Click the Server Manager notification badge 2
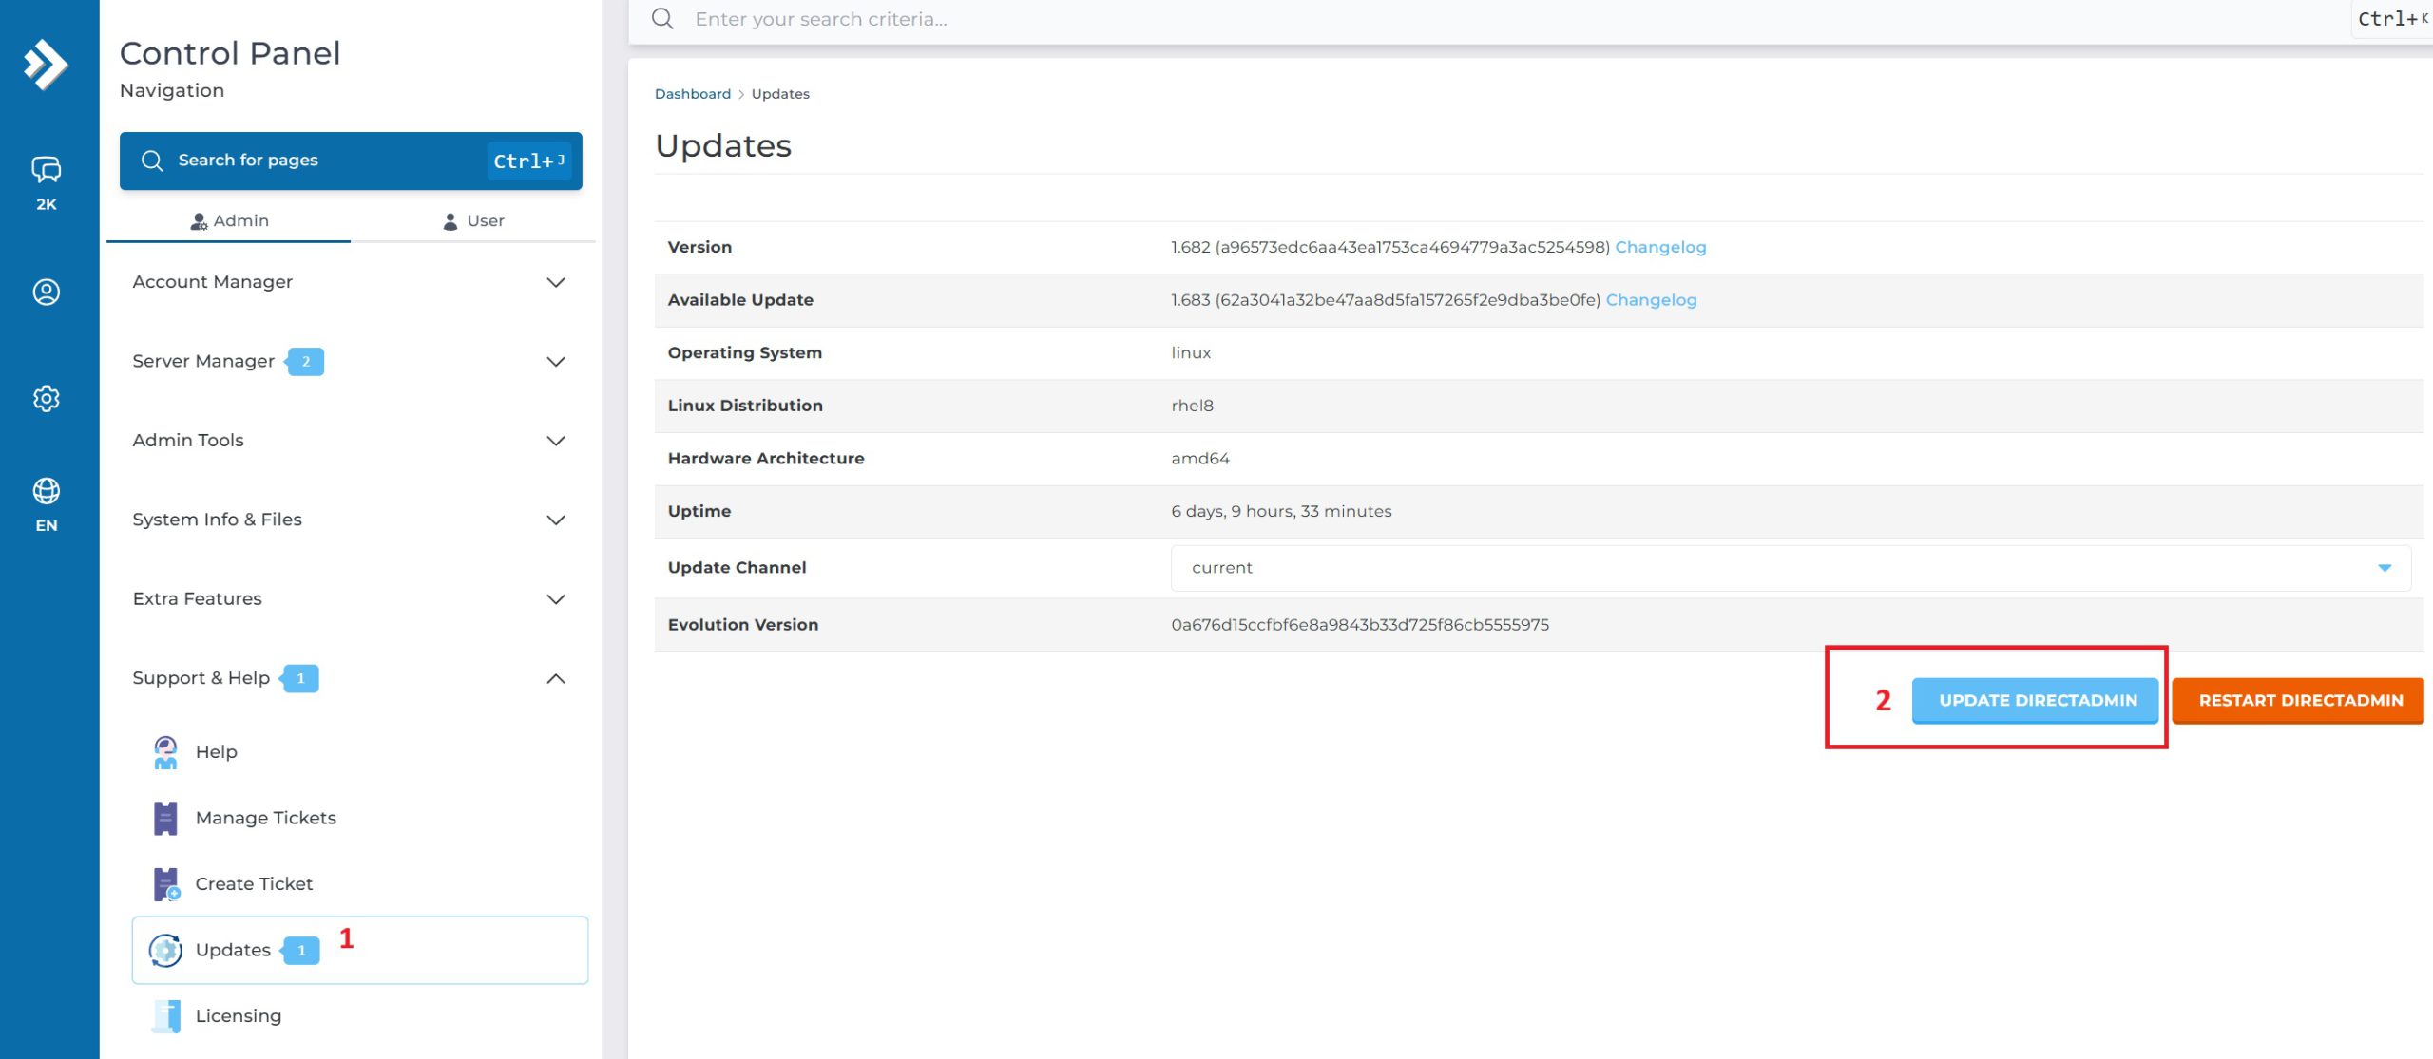The image size is (2433, 1059). click(x=305, y=362)
